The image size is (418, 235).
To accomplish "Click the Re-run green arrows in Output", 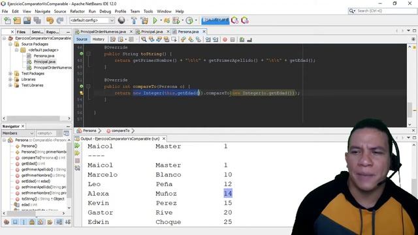I will point(77,146).
